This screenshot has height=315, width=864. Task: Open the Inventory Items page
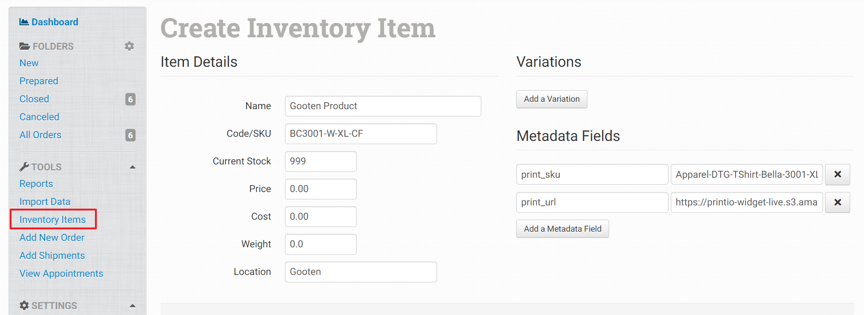coord(53,220)
